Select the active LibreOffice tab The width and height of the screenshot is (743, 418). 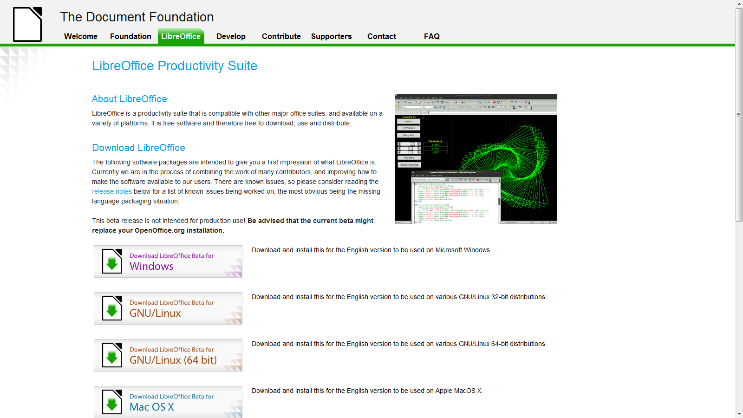[x=181, y=36]
